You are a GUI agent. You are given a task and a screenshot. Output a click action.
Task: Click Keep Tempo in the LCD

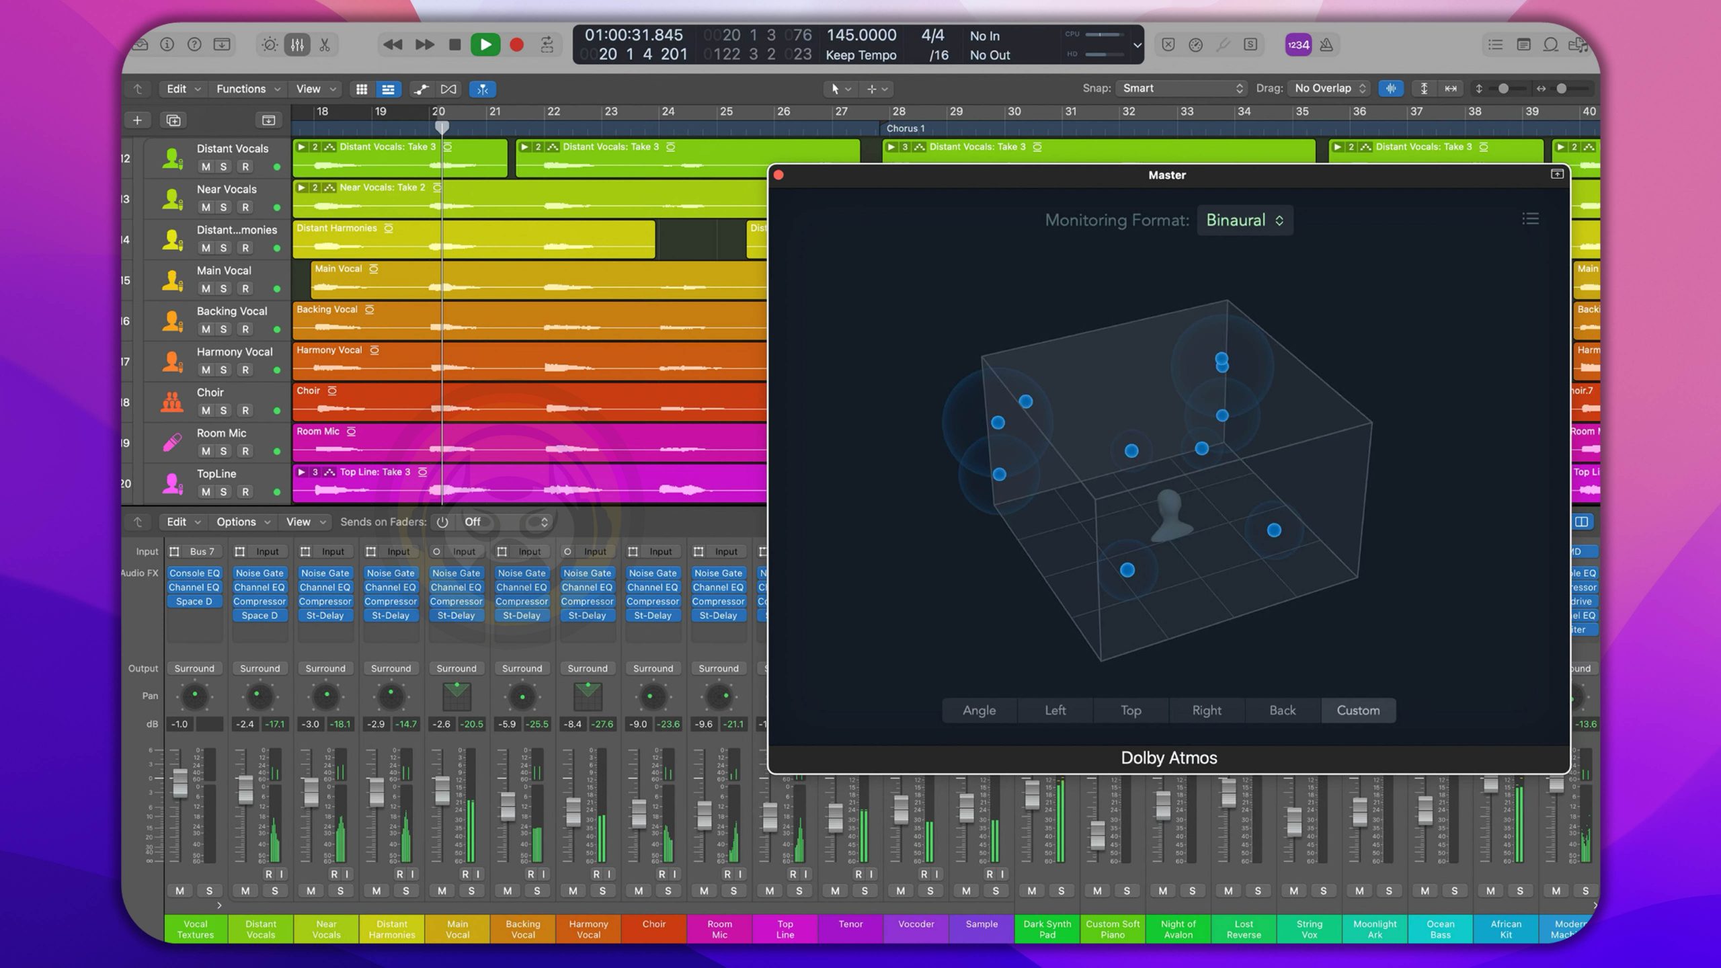pos(860,55)
